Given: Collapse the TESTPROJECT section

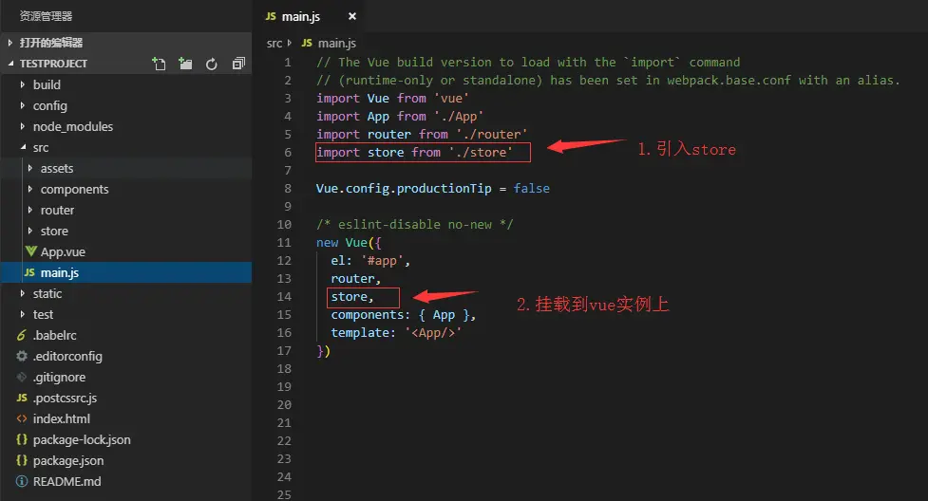Looking at the screenshot, I should point(10,64).
